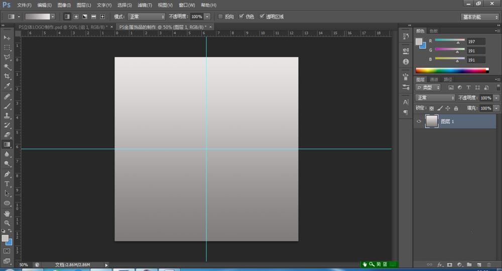Select the Zoom tool
Screen dimensions: 502x271
coord(7,223)
